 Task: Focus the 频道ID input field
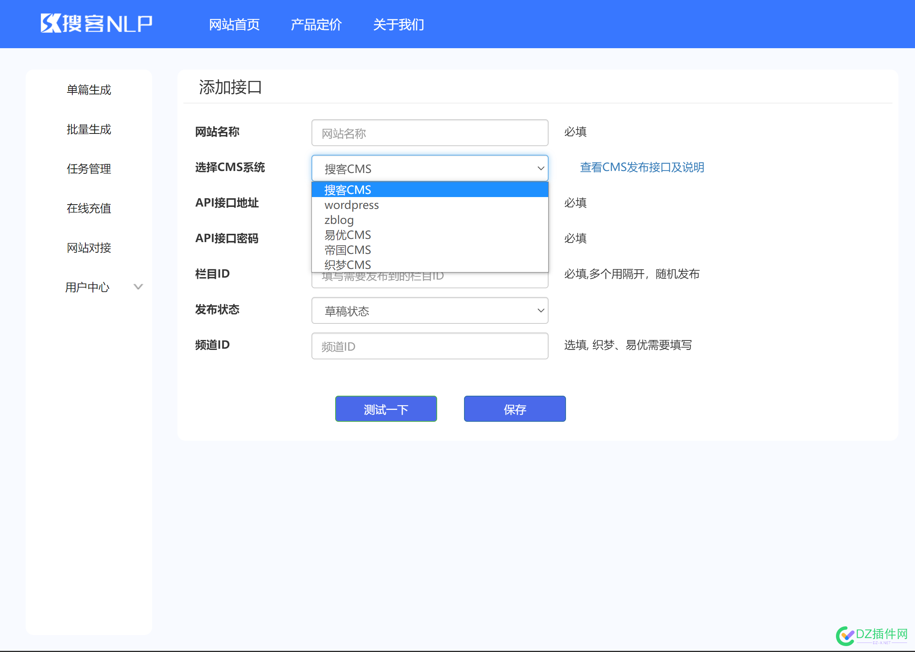(x=430, y=346)
